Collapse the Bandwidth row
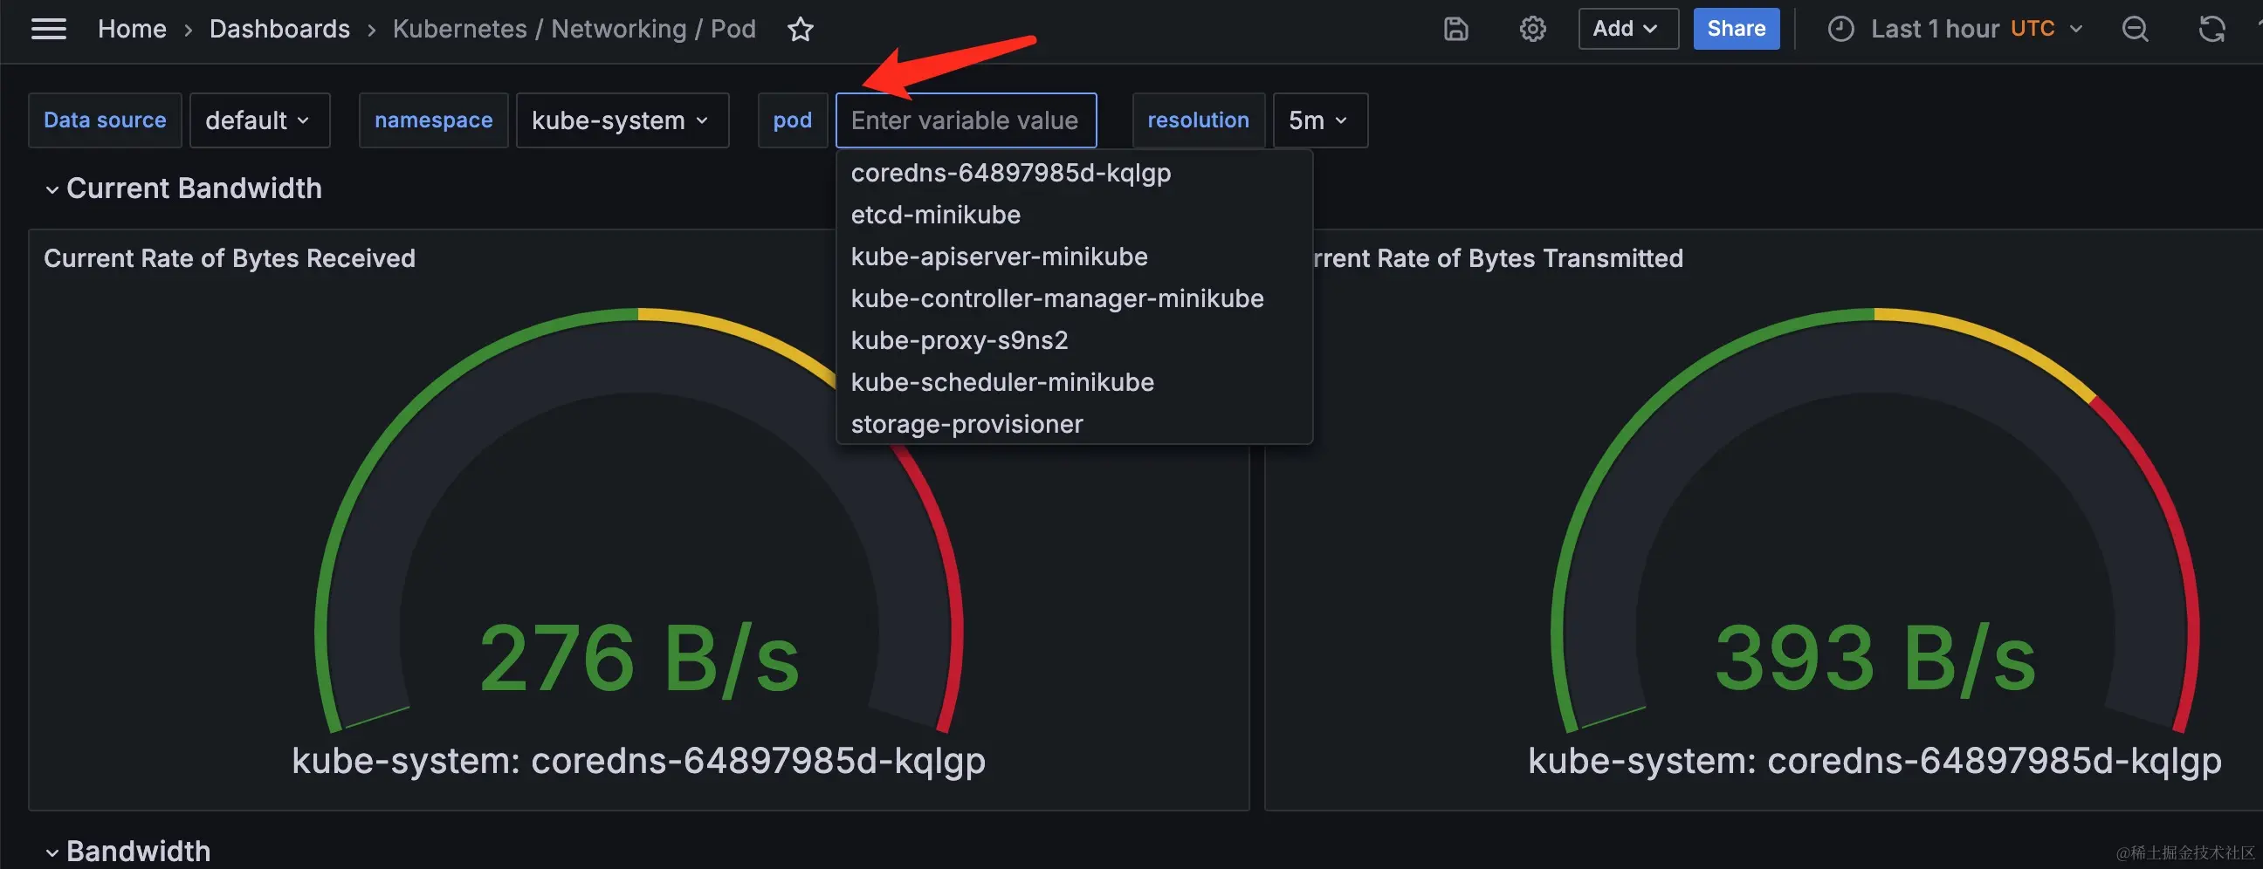Screen dimensions: 2263x869 point(52,852)
